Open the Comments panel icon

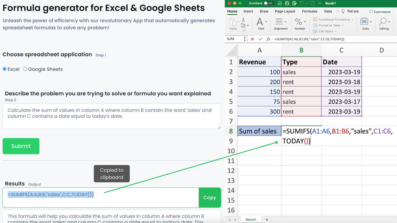[x=379, y=12]
